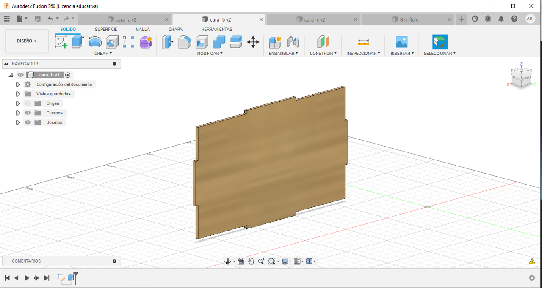Screen dimensions: 542x288
Task: Open the CONSTRUIR dropdown menu
Action: (x=323, y=54)
